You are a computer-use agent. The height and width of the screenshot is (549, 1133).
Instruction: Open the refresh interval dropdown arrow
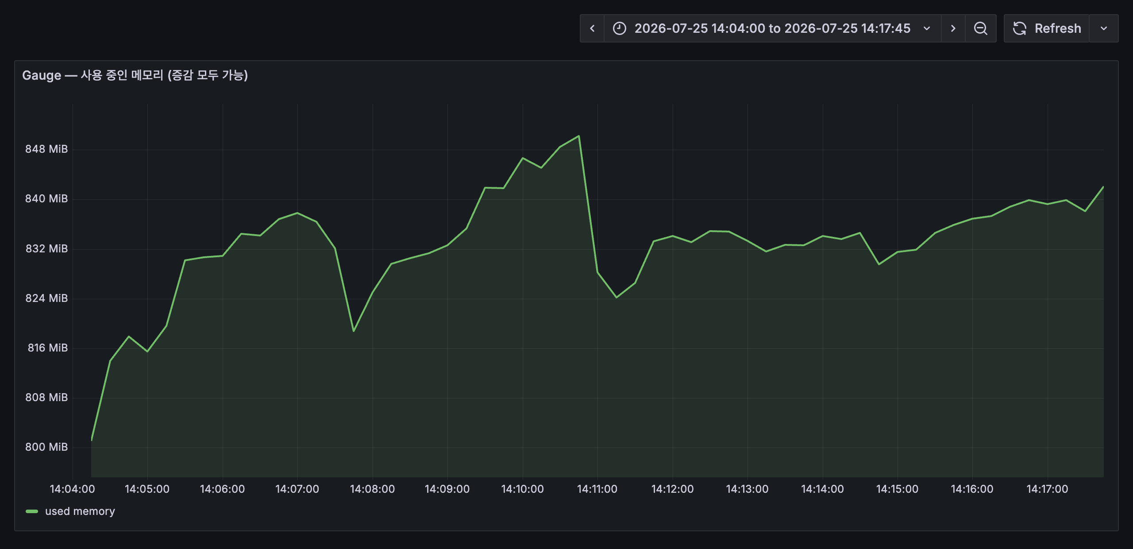1104,28
